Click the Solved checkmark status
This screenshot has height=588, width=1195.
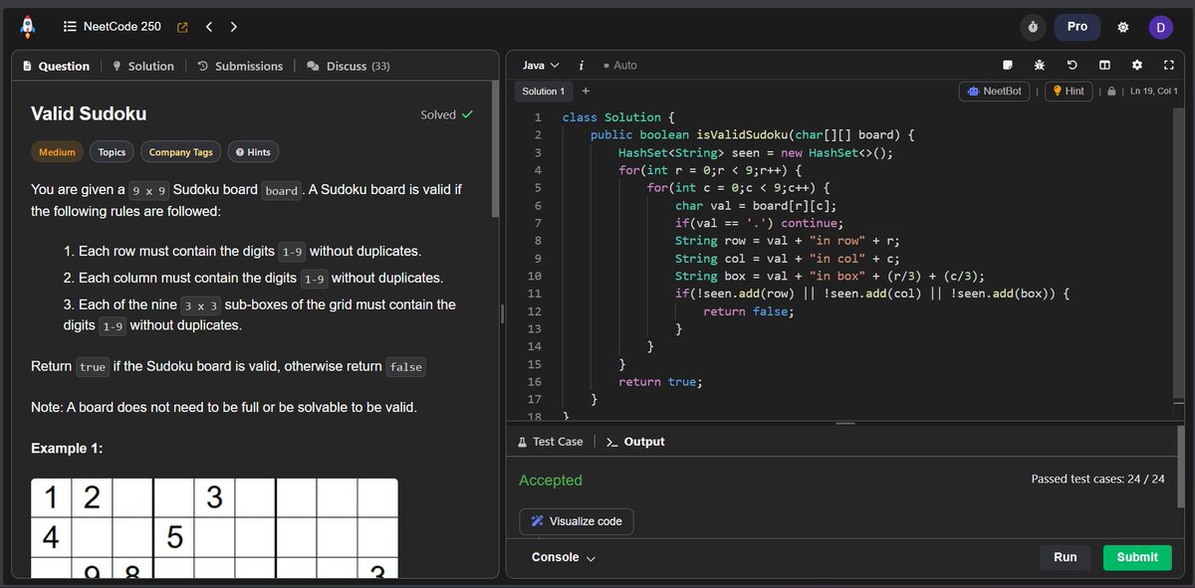(446, 114)
